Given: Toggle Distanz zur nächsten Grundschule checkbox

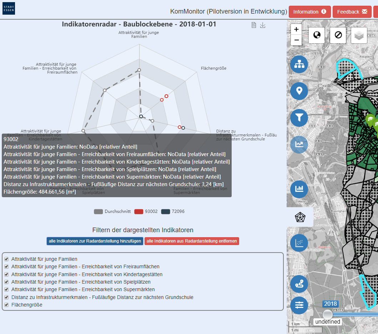Looking at the screenshot, I should tap(6, 297).
